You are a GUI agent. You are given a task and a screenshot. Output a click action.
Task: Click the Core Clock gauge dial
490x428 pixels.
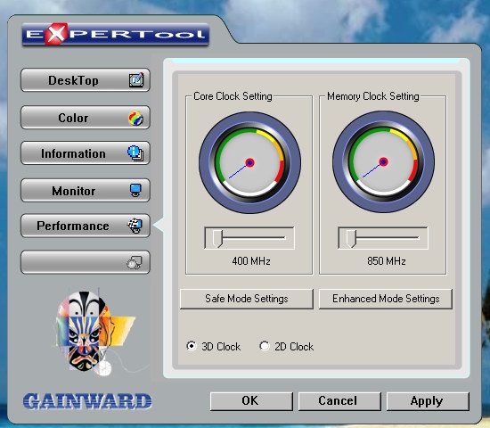[250, 162]
